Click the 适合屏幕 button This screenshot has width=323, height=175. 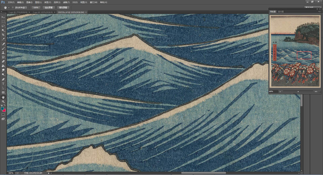pyautogui.click(x=48, y=8)
